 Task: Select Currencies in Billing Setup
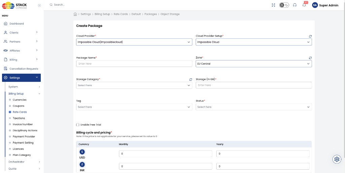click(x=20, y=100)
